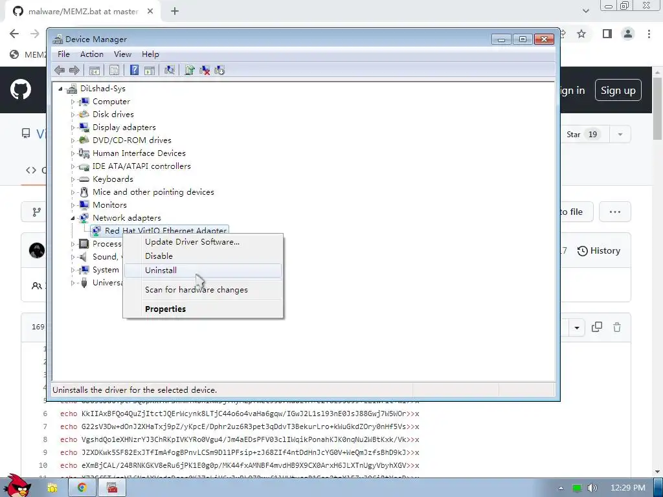The image size is (663, 497).
Task: Bookmark this page with the star icon
Action: [581, 34]
